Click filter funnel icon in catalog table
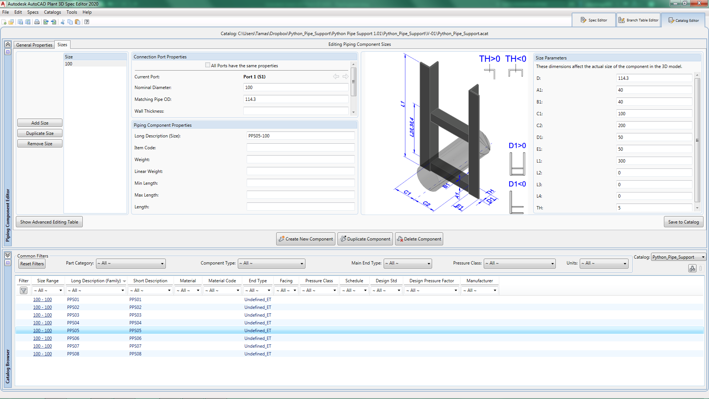709x399 pixels. tap(24, 290)
